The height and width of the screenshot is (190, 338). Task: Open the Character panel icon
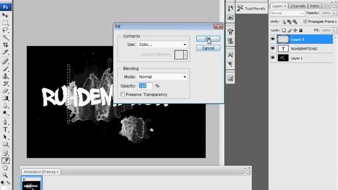pyautogui.click(x=230, y=55)
